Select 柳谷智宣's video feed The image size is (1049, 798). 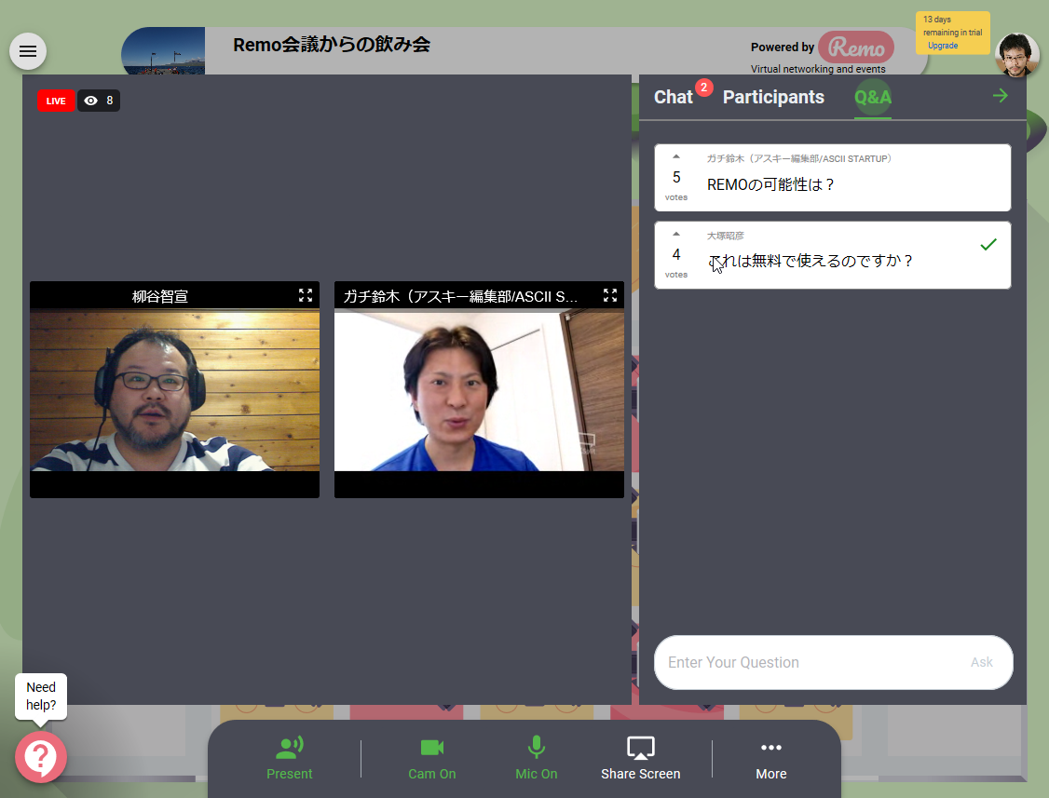[x=174, y=391]
